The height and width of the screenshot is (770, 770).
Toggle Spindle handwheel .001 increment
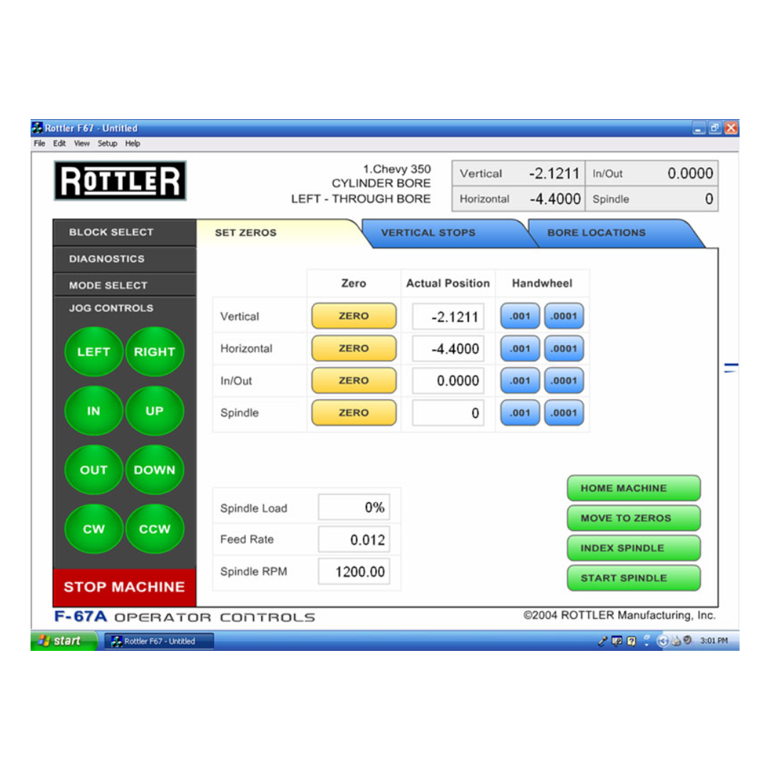(520, 413)
